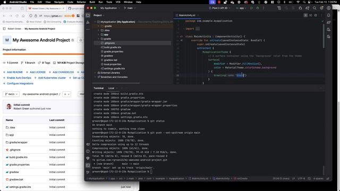
Task: Select build.gradle.kts in project tree
Action: point(111,47)
